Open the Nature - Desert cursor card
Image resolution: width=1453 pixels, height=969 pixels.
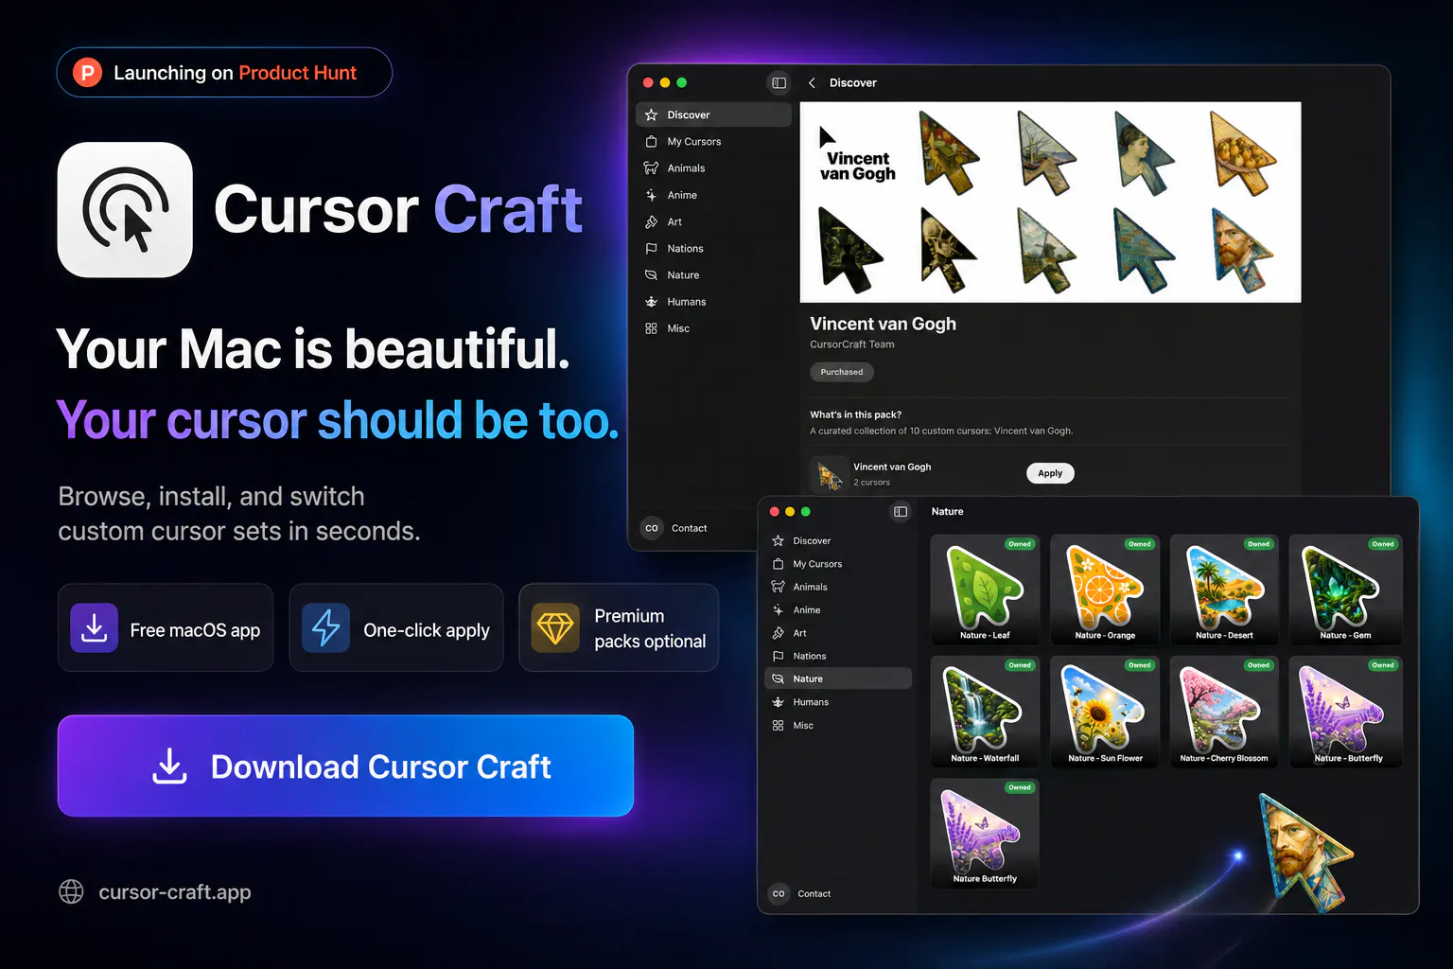(x=1224, y=590)
